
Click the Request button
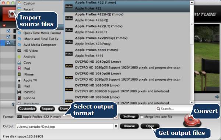click(x=48, y=109)
